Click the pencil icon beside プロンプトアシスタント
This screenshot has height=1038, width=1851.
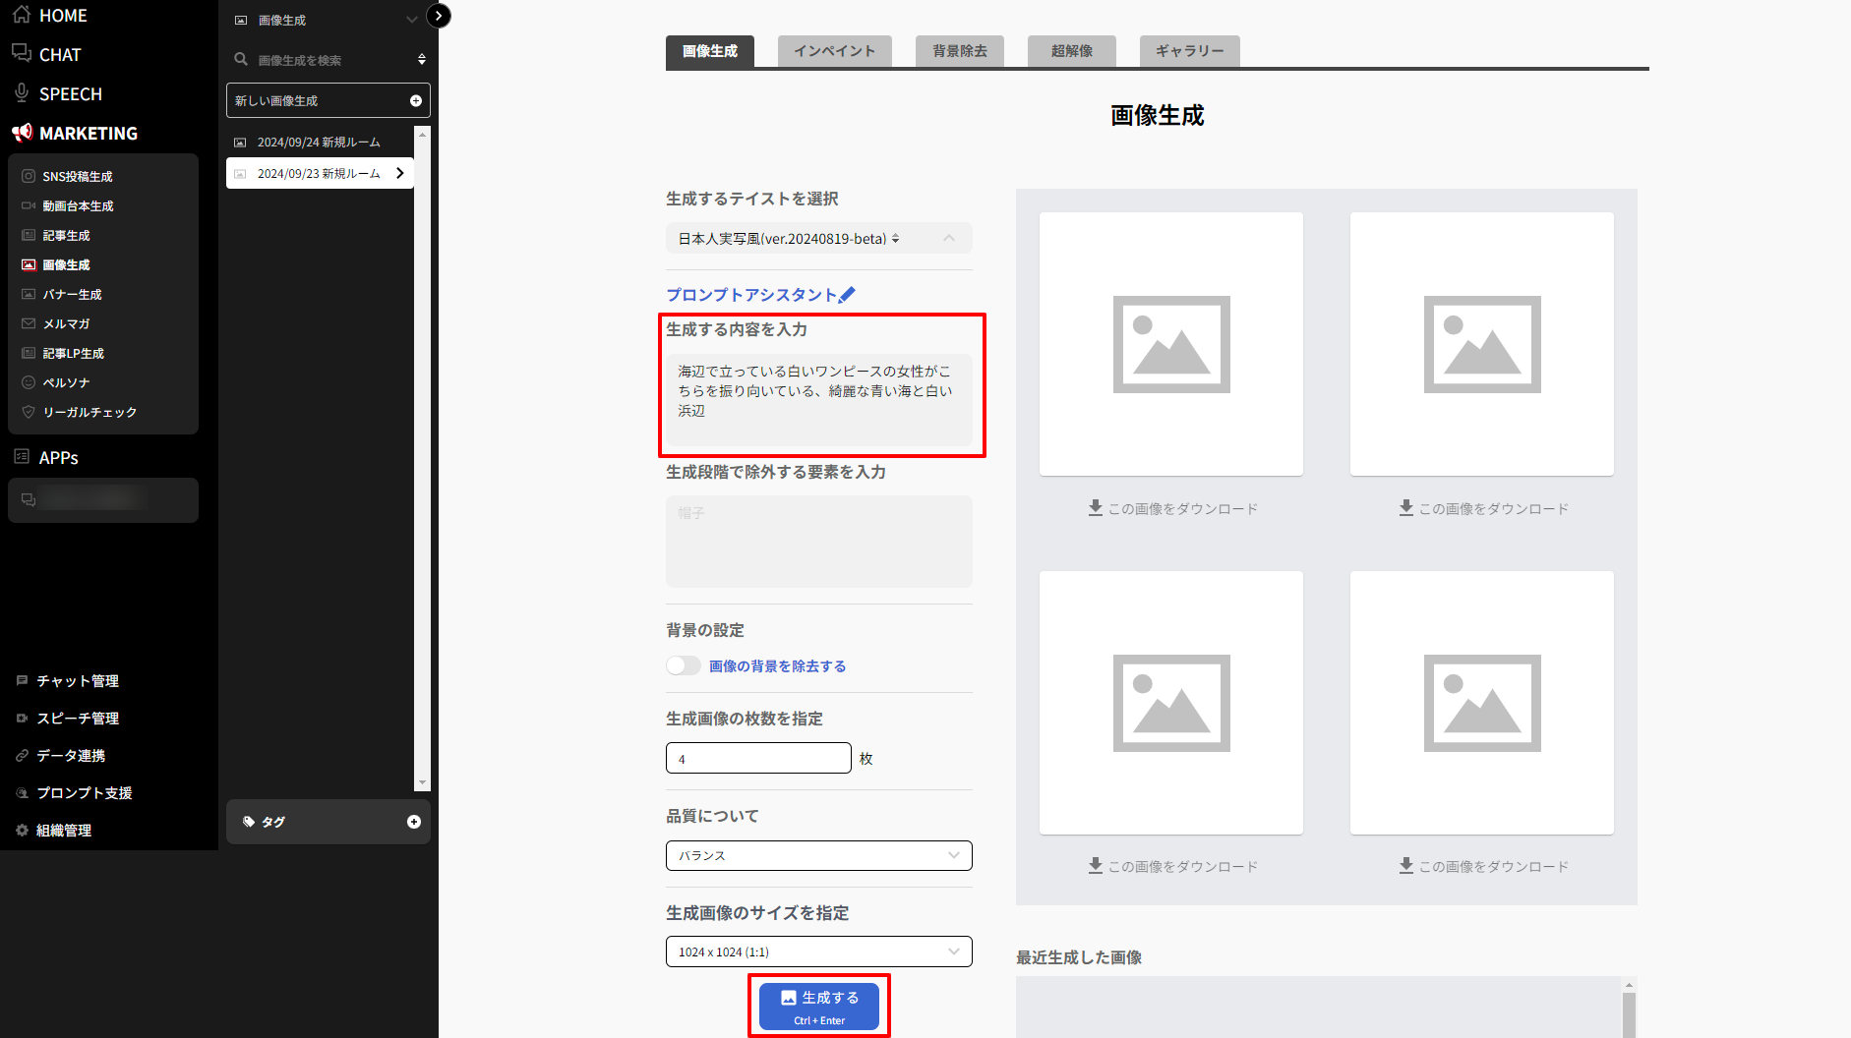tap(848, 295)
